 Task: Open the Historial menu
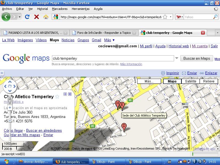coord(42,9)
